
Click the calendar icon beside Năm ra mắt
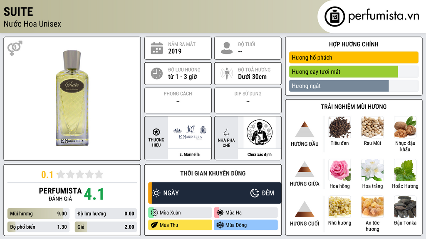[x=157, y=48]
